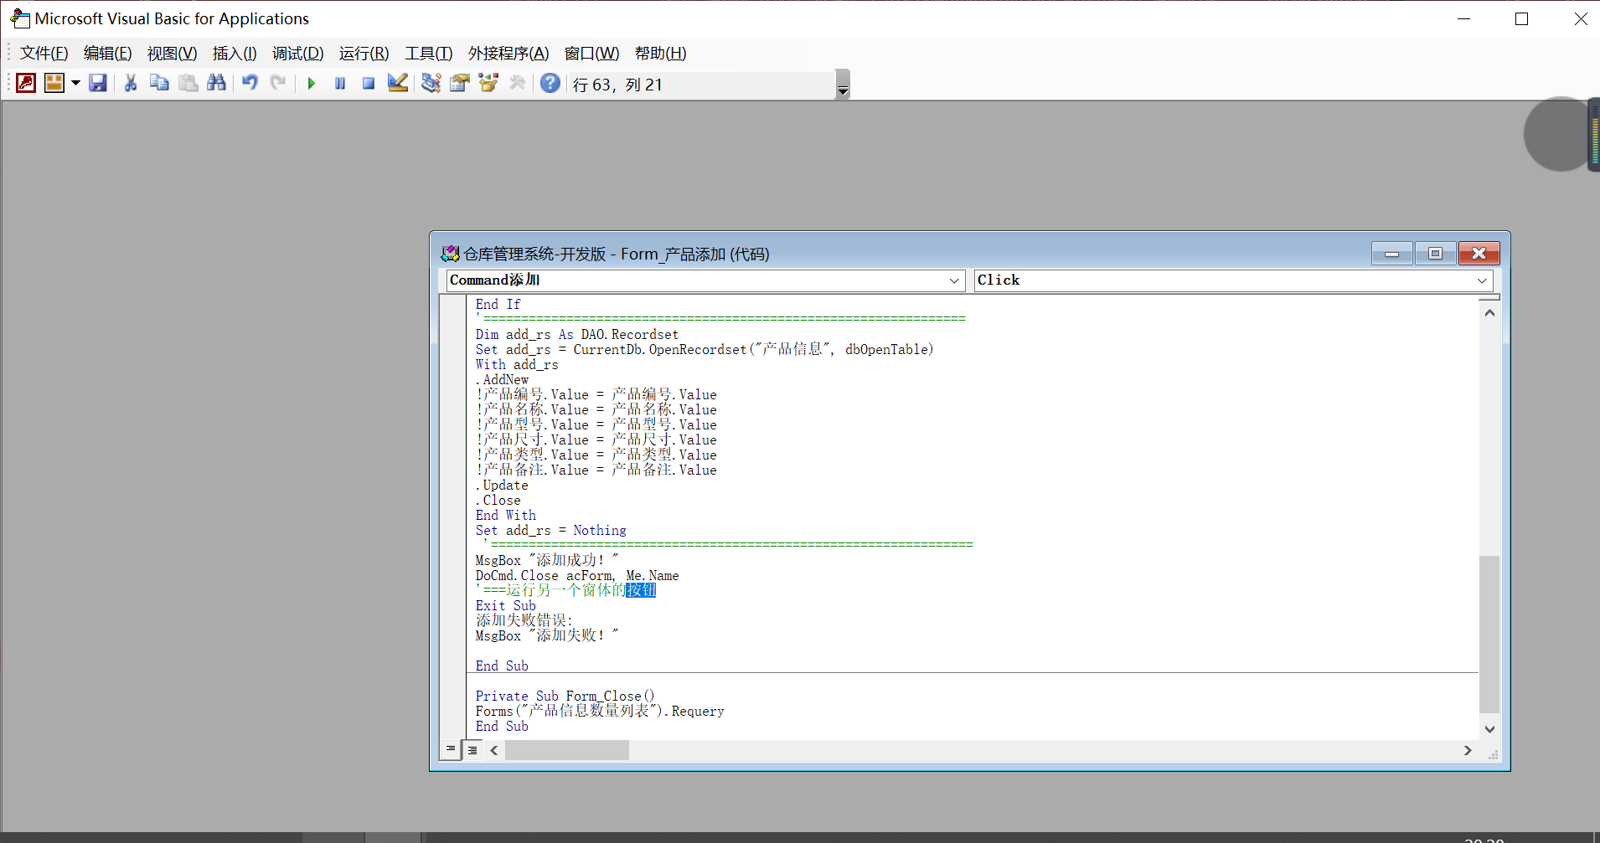This screenshot has width=1600, height=843.
Task: Click the vertical scrollbar thumb
Action: (1489, 634)
